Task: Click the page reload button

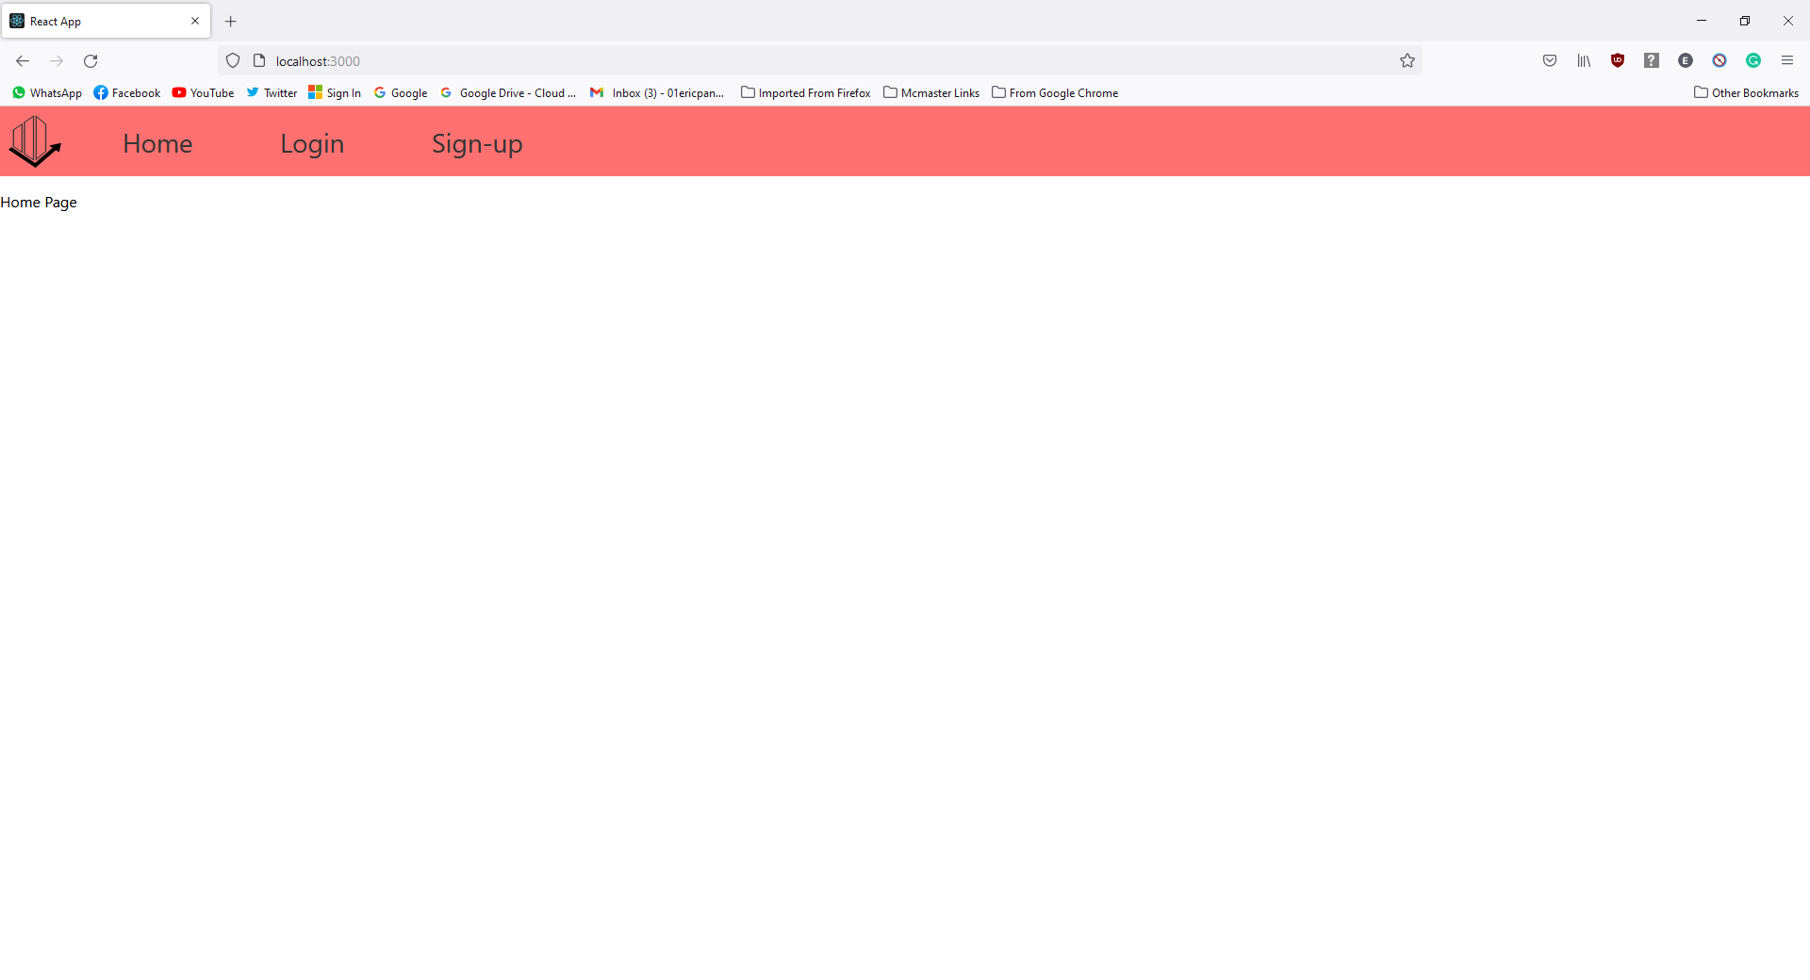Action: [x=90, y=60]
